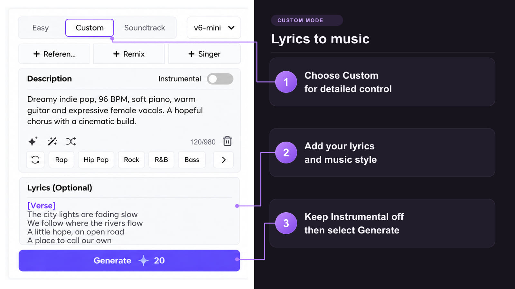Choose the Rock style tag
Screen dimensions: 515x289
click(x=131, y=160)
